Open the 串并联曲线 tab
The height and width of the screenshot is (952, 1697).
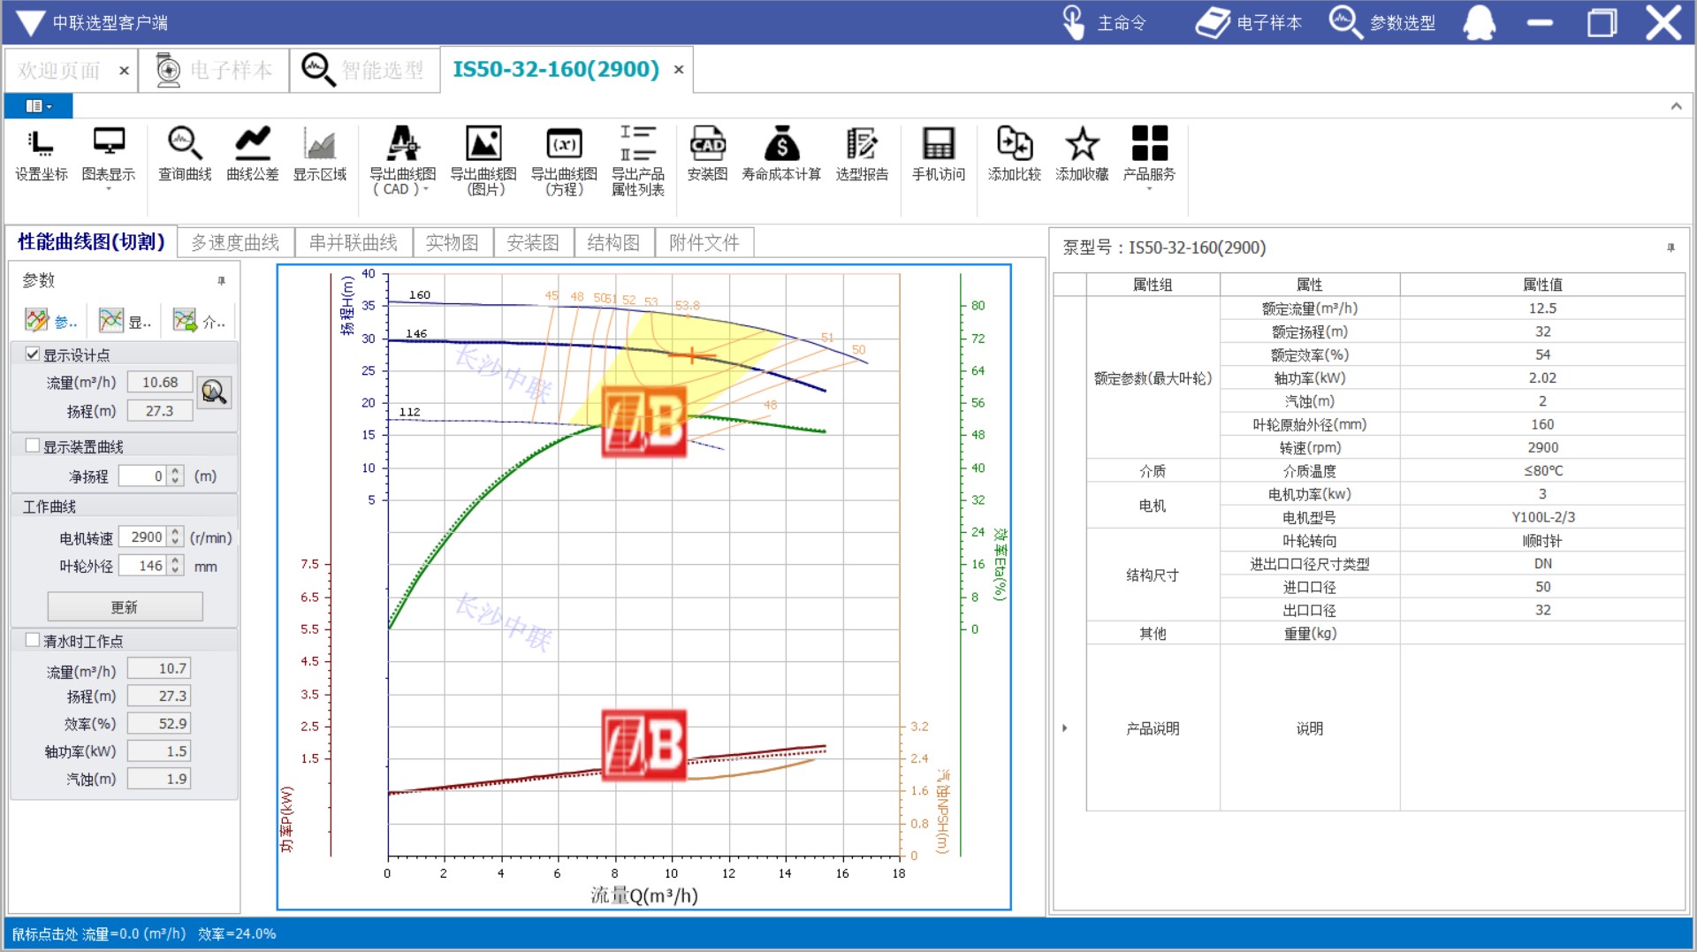tap(354, 242)
